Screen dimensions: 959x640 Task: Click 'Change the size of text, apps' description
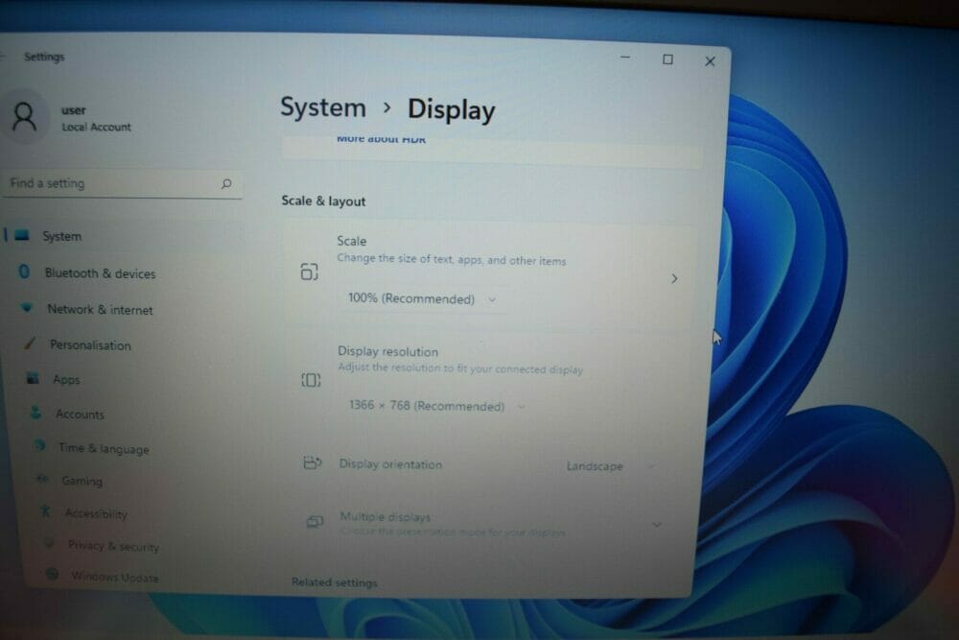tap(452, 259)
